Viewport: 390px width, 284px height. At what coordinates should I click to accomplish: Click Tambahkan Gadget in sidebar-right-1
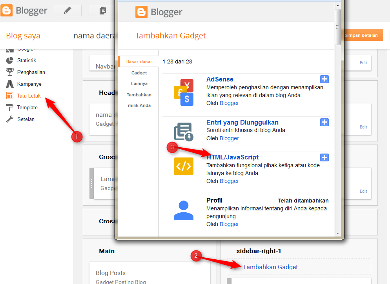[270, 267]
